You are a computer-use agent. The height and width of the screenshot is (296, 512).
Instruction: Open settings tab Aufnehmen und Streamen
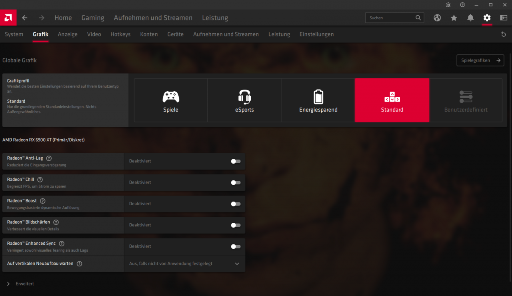[226, 34]
